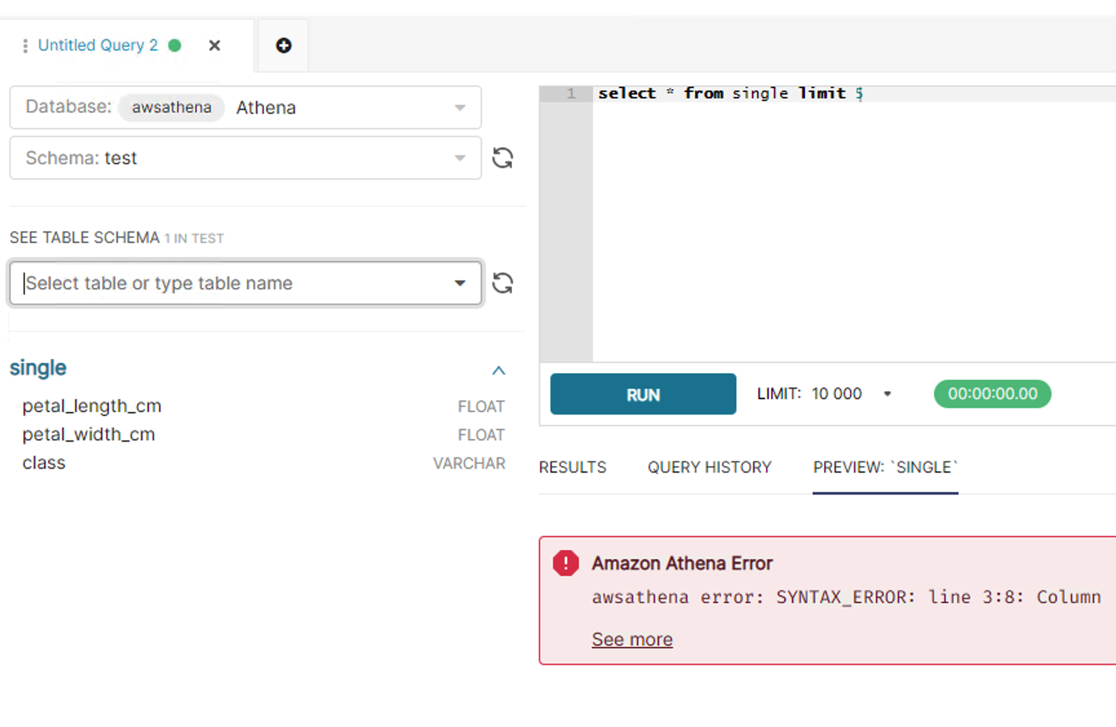Open the Athena database dropdown
Viewport: 1116px width, 727px height.
tap(459, 107)
